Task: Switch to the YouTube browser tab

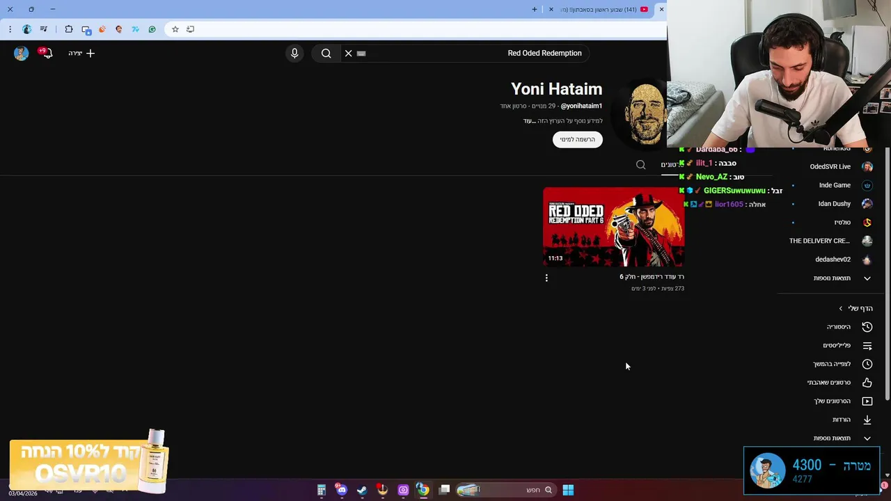Action: click(606, 9)
